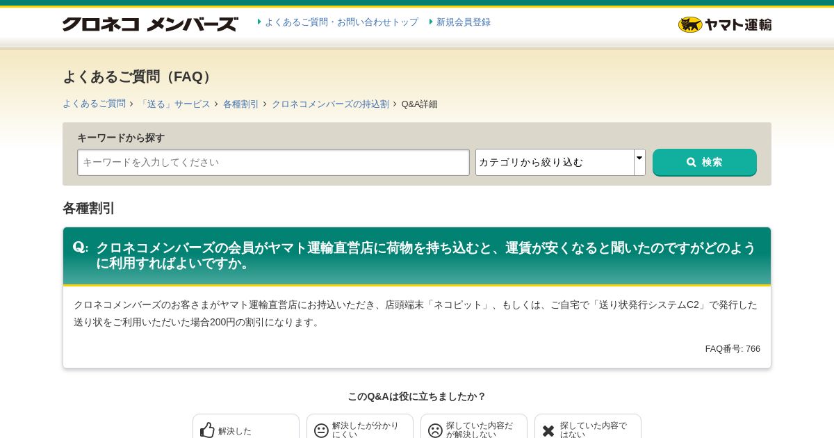Click the 検索 search button
The width and height of the screenshot is (834, 438).
tap(705, 162)
